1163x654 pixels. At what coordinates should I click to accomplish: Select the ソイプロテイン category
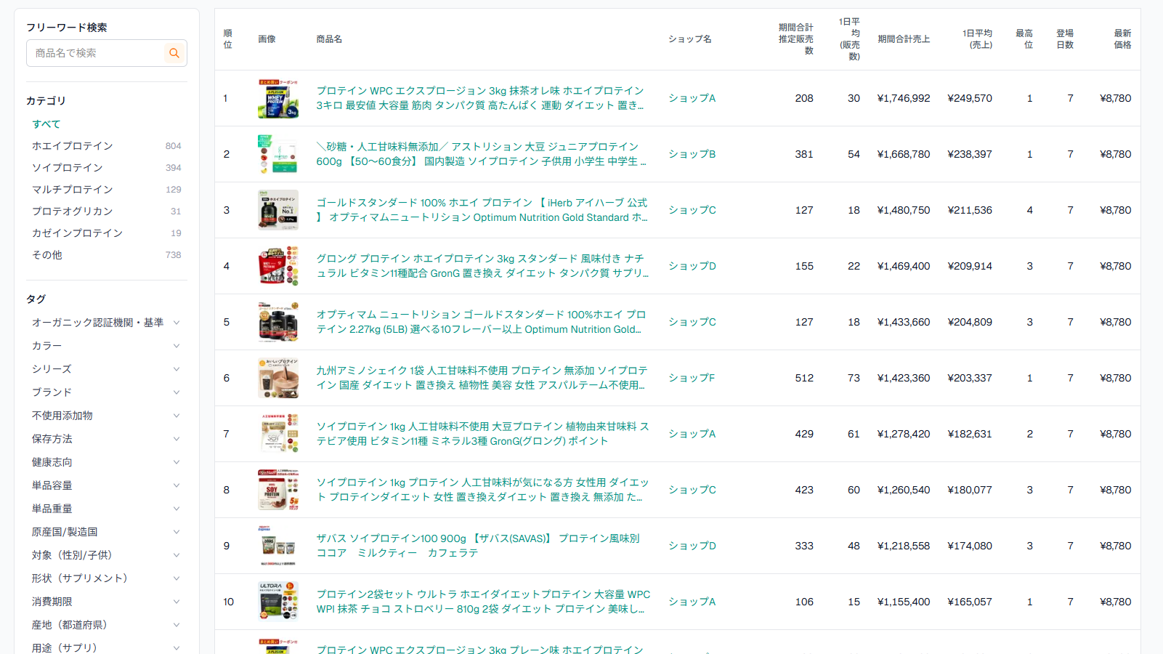point(67,167)
